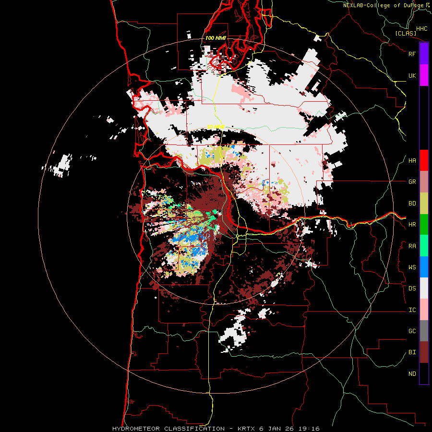Click the HHC product label
Screen dimensions: 432x432
point(422,29)
